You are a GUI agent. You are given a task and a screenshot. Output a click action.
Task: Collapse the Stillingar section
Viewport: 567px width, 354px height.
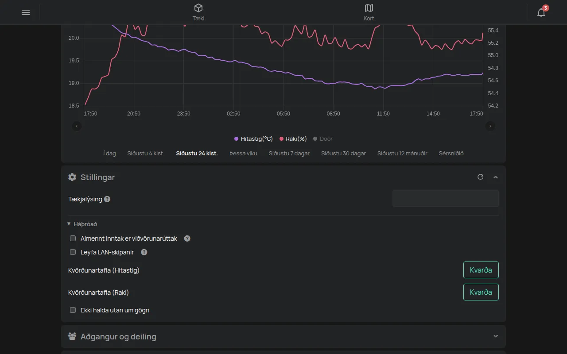coord(496,177)
